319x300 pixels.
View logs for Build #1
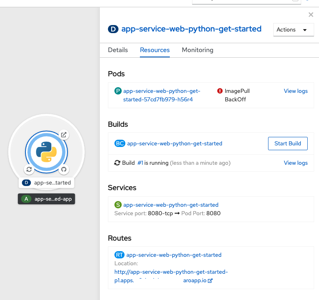coord(296,163)
